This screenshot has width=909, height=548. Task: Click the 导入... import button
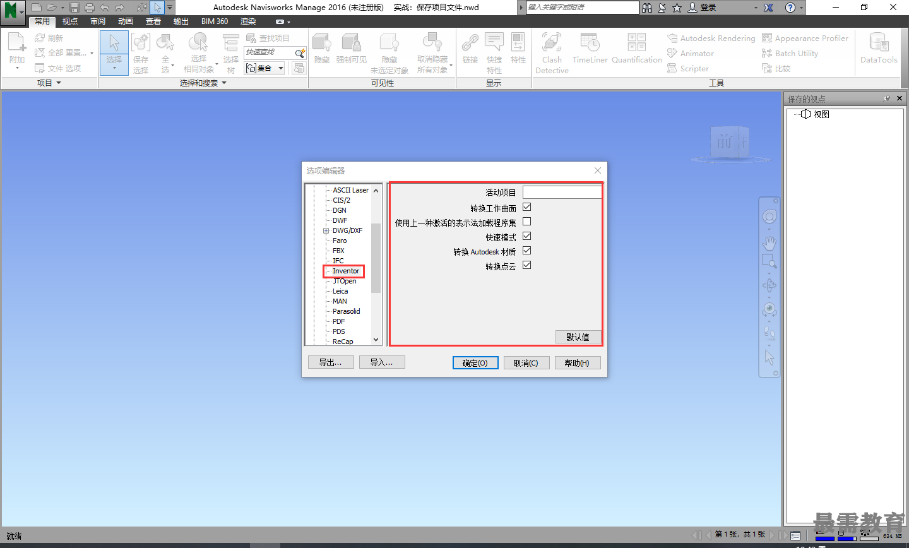tap(382, 362)
